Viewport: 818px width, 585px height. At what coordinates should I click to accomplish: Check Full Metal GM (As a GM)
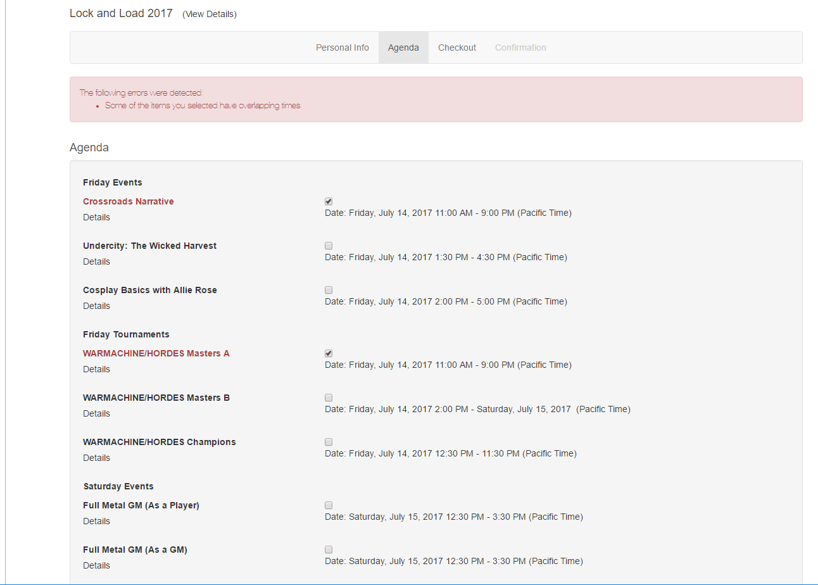[329, 550]
